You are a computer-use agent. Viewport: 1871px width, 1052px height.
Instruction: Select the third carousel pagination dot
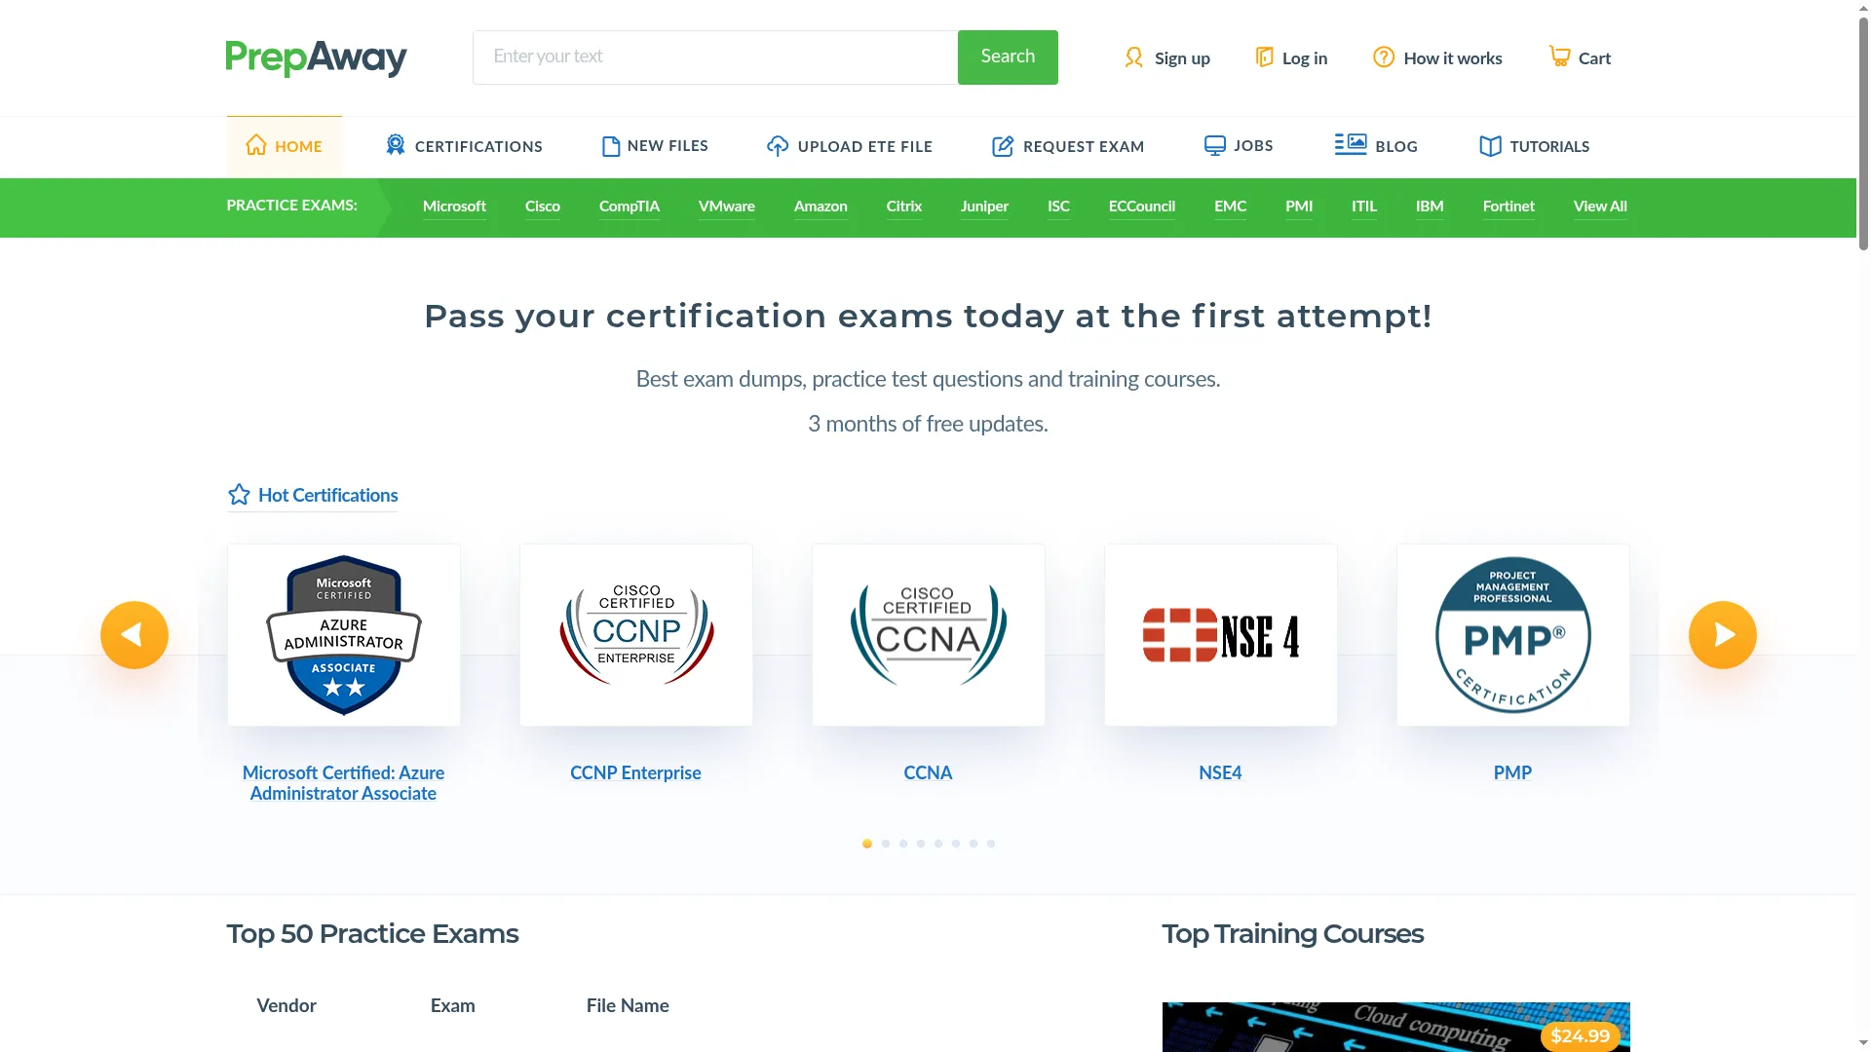tap(903, 844)
